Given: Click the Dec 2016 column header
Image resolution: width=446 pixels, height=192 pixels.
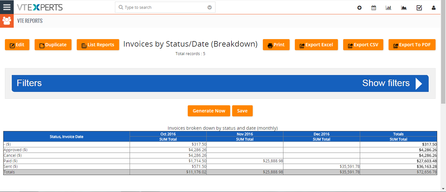Looking at the screenshot, I should 322,134.
